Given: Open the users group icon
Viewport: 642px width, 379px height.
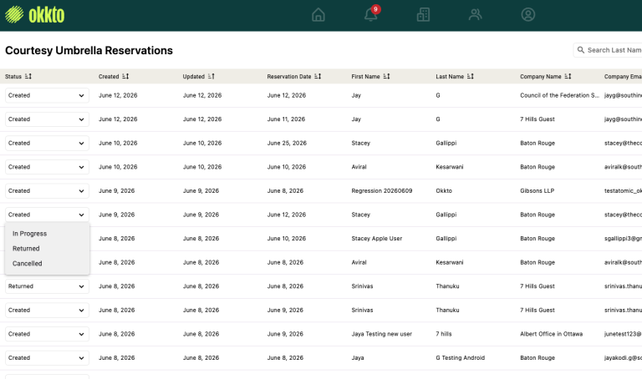Looking at the screenshot, I should (476, 15).
